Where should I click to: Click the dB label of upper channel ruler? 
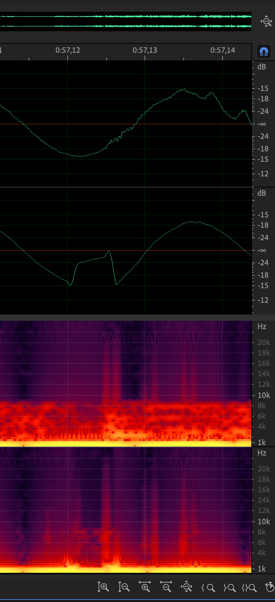click(262, 67)
